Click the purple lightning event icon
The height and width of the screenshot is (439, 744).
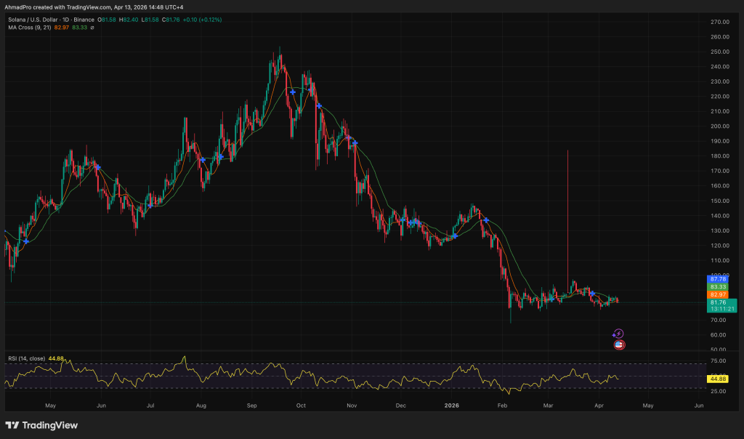pos(618,334)
